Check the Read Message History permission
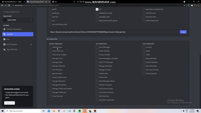Viewport: 201px width, 113px height. pos(97,81)
